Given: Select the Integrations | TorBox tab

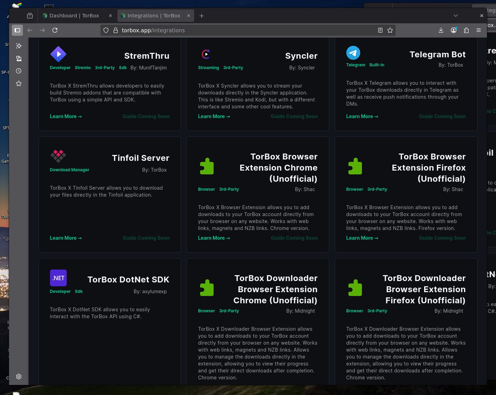Looking at the screenshot, I should [x=155, y=16].
